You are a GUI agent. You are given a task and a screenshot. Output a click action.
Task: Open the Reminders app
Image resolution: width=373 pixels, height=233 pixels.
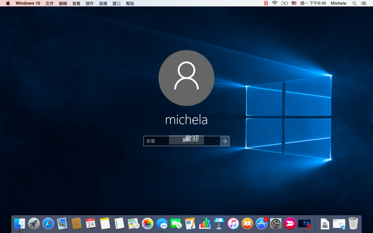(119, 224)
